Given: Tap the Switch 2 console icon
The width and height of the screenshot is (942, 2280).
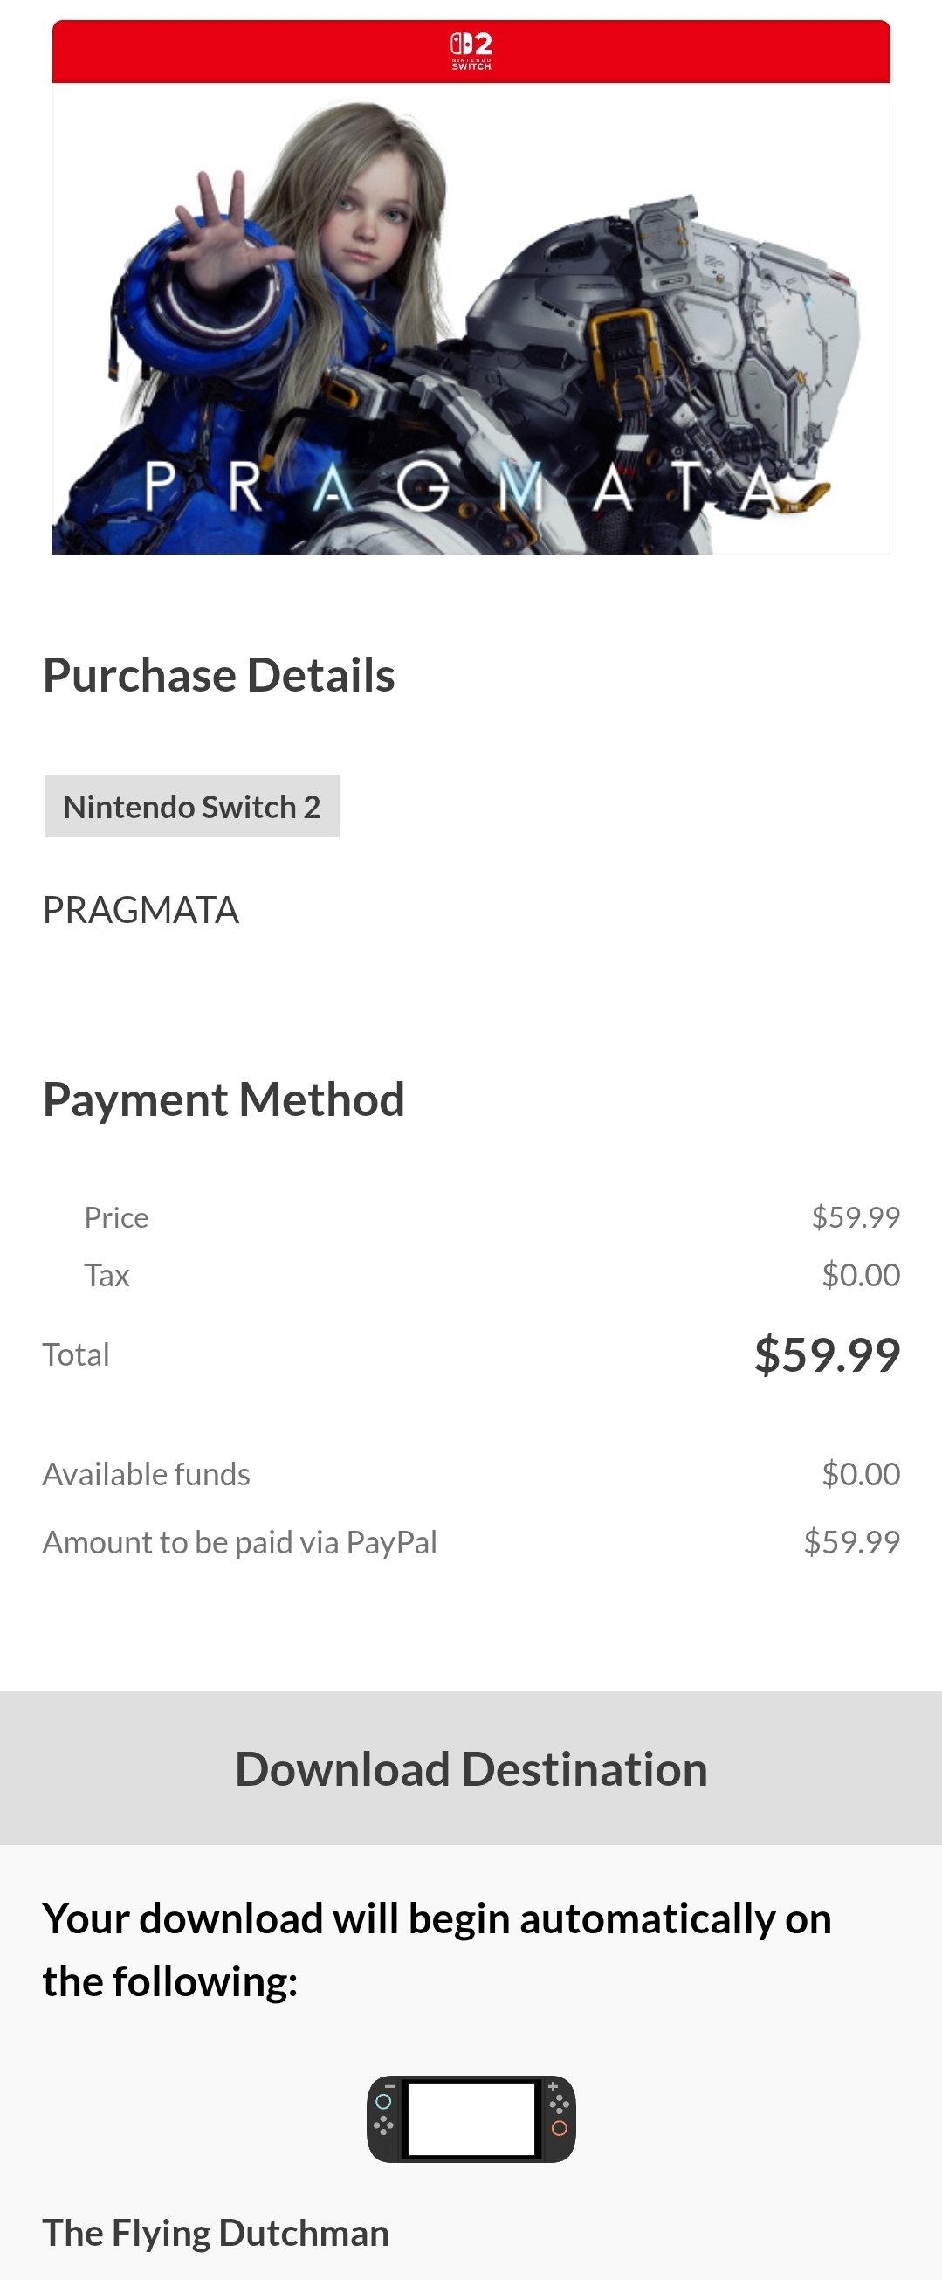Looking at the screenshot, I should pos(471,2119).
